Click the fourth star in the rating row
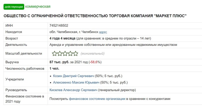The height and width of the screenshot is (109, 202). pyautogui.click(x=70, y=54)
